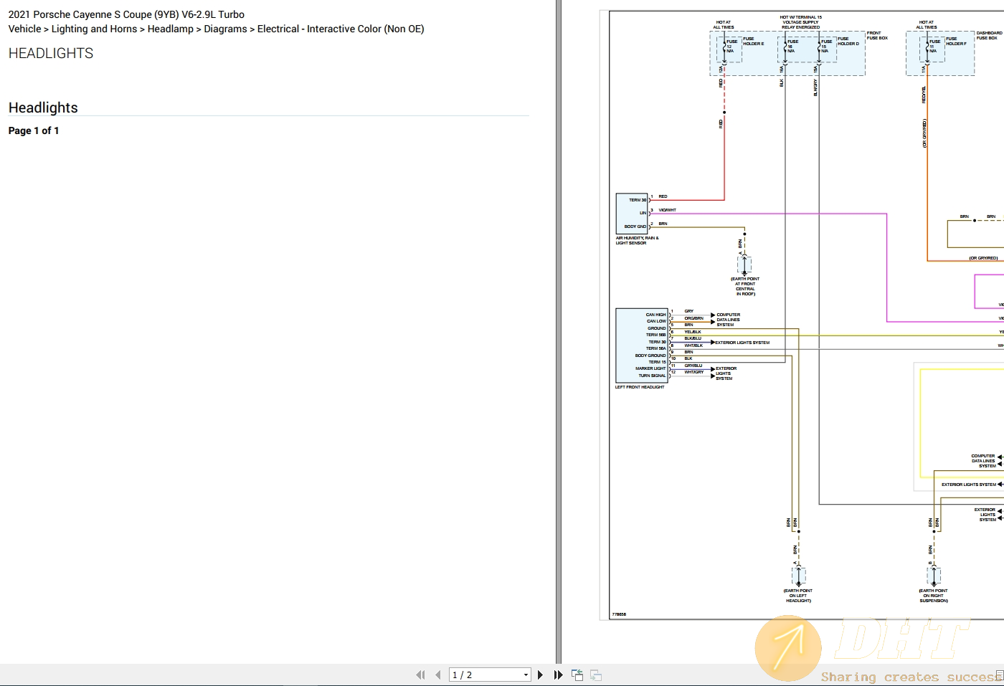
Task: Click the HOT W/ TERMINAL 15 voltage supply label
Action: click(x=800, y=22)
